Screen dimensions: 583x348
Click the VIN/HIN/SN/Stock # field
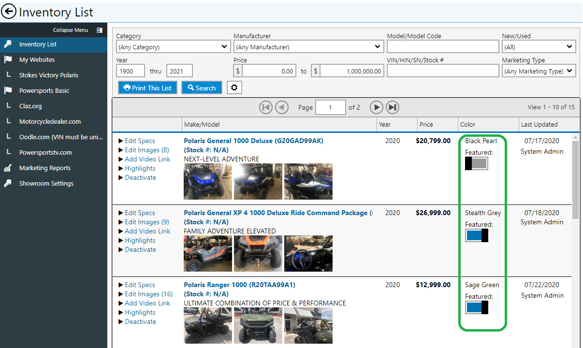pos(443,71)
